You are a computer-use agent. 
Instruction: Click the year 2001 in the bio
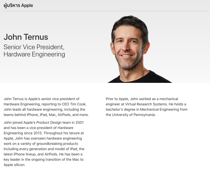click(79, 122)
